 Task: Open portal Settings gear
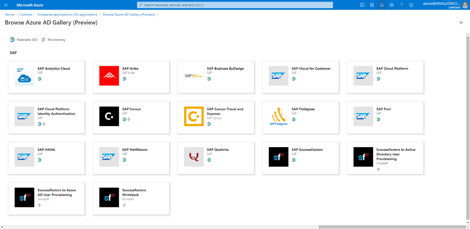391,5
